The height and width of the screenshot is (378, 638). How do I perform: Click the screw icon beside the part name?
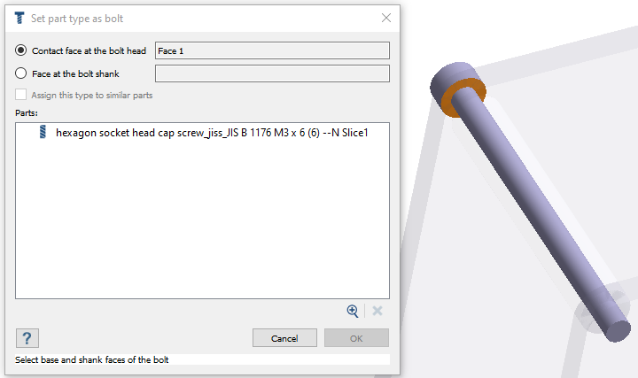click(x=43, y=132)
